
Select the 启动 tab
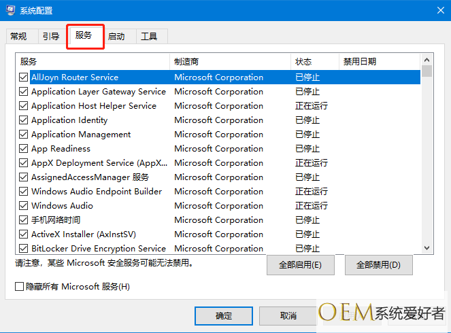[x=116, y=37]
